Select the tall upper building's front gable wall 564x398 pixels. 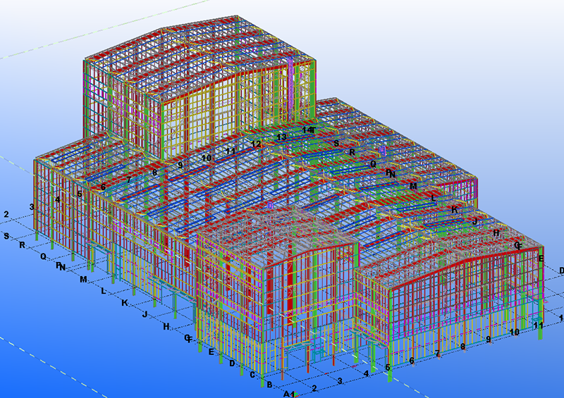[x=233, y=106]
